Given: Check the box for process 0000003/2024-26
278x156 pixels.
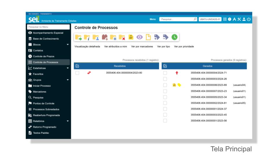Looking at the screenshot, I should [x=165, y=79].
